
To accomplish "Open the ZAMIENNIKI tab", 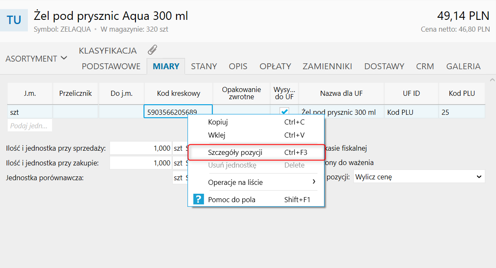I will (x=327, y=66).
